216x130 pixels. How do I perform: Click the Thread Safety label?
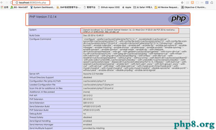[36, 117]
